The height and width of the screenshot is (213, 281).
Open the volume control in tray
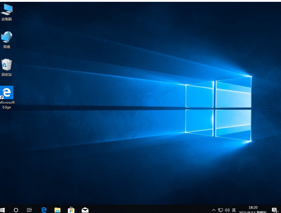pyautogui.click(x=227, y=210)
